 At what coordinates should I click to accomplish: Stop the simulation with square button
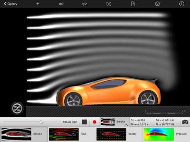coord(84,122)
